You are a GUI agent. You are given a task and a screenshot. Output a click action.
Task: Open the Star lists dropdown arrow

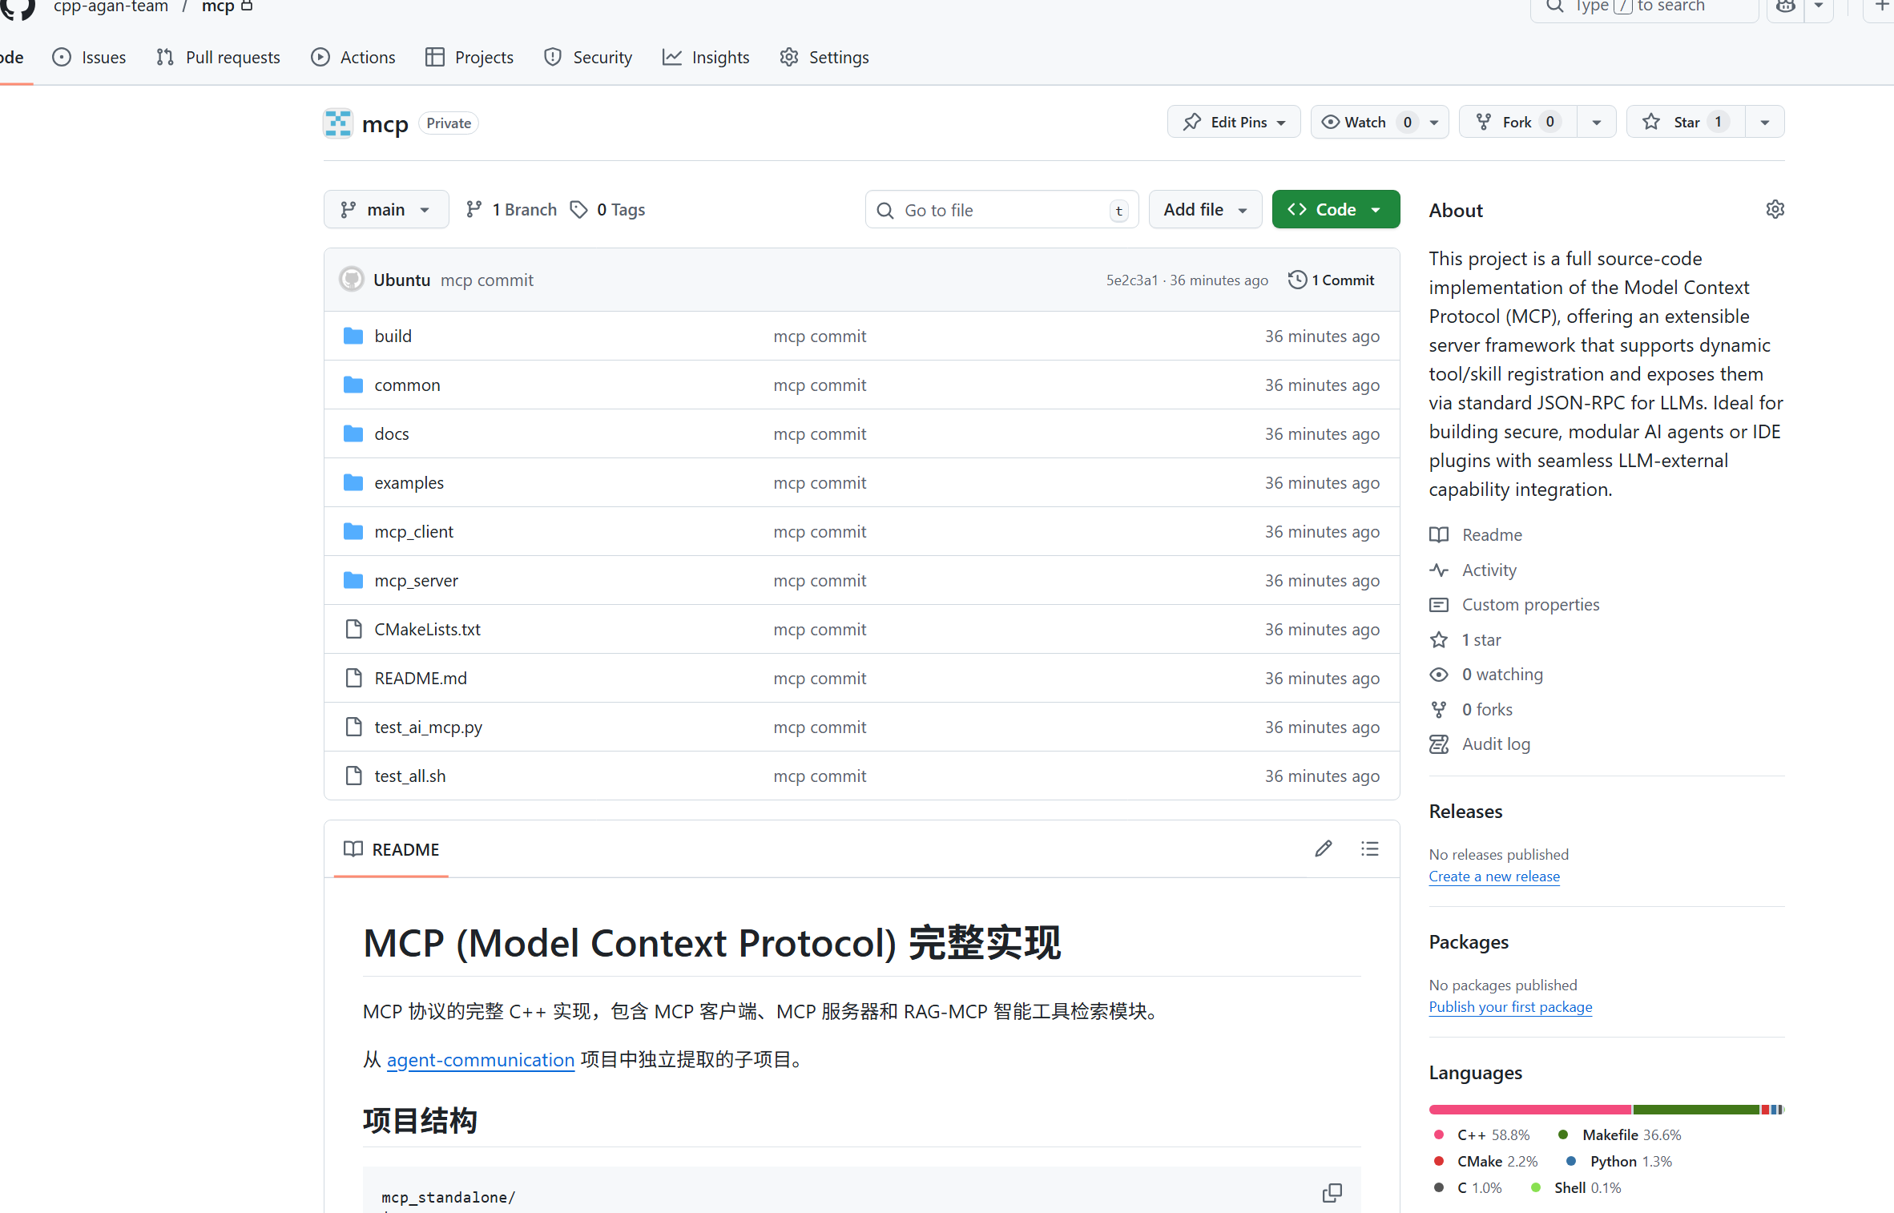1764,122
